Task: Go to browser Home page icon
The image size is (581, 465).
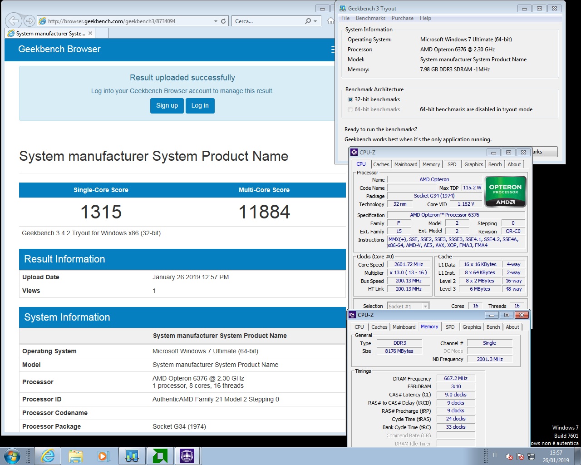Action: point(330,21)
